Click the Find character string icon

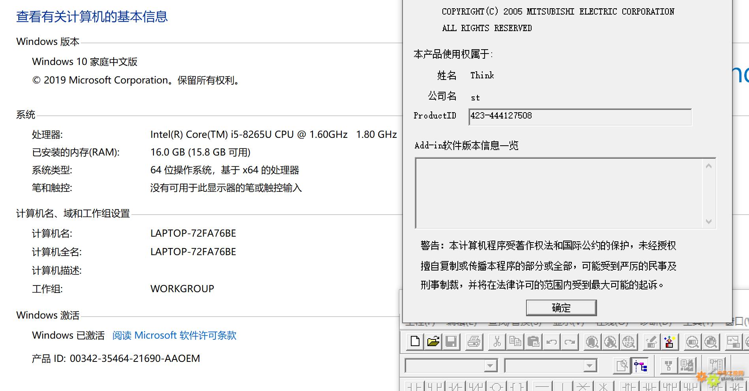coord(628,341)
